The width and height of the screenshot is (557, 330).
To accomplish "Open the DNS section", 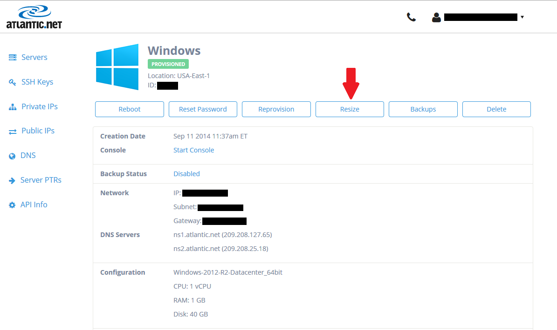I will coord(28,155).
